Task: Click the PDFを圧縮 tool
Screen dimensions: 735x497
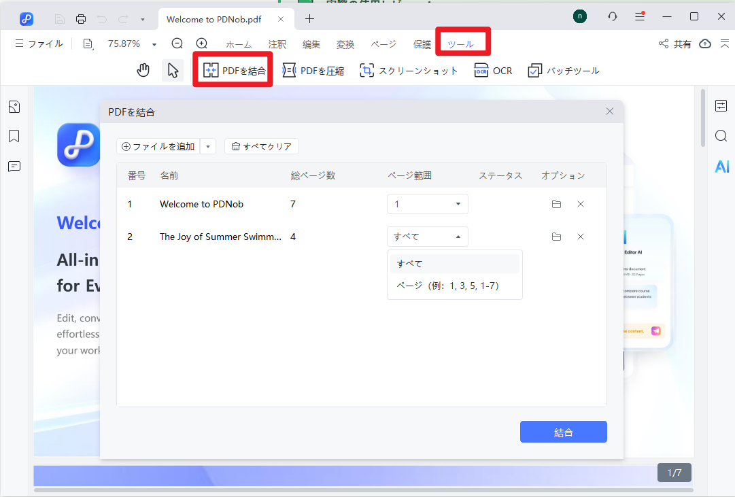Action: (313, 70)
